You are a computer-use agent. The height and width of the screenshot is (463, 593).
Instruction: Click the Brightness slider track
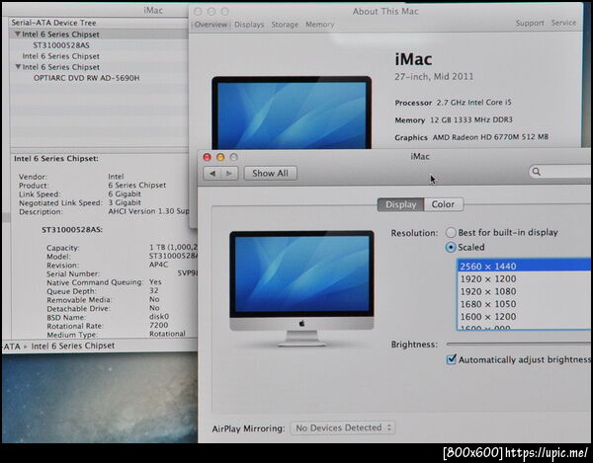(519, 344)
